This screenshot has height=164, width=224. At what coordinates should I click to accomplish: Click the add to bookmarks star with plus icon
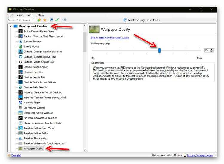coord(39,20)
